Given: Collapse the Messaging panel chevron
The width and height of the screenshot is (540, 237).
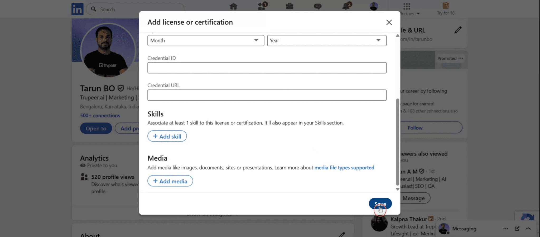Looking at the screenshot, I should (x=528, y=228).
